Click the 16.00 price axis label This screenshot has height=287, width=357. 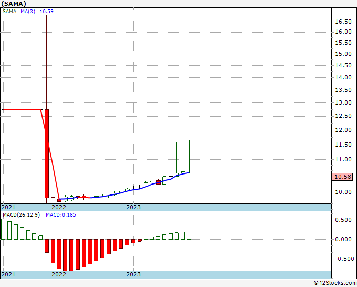tap(343, 32)
